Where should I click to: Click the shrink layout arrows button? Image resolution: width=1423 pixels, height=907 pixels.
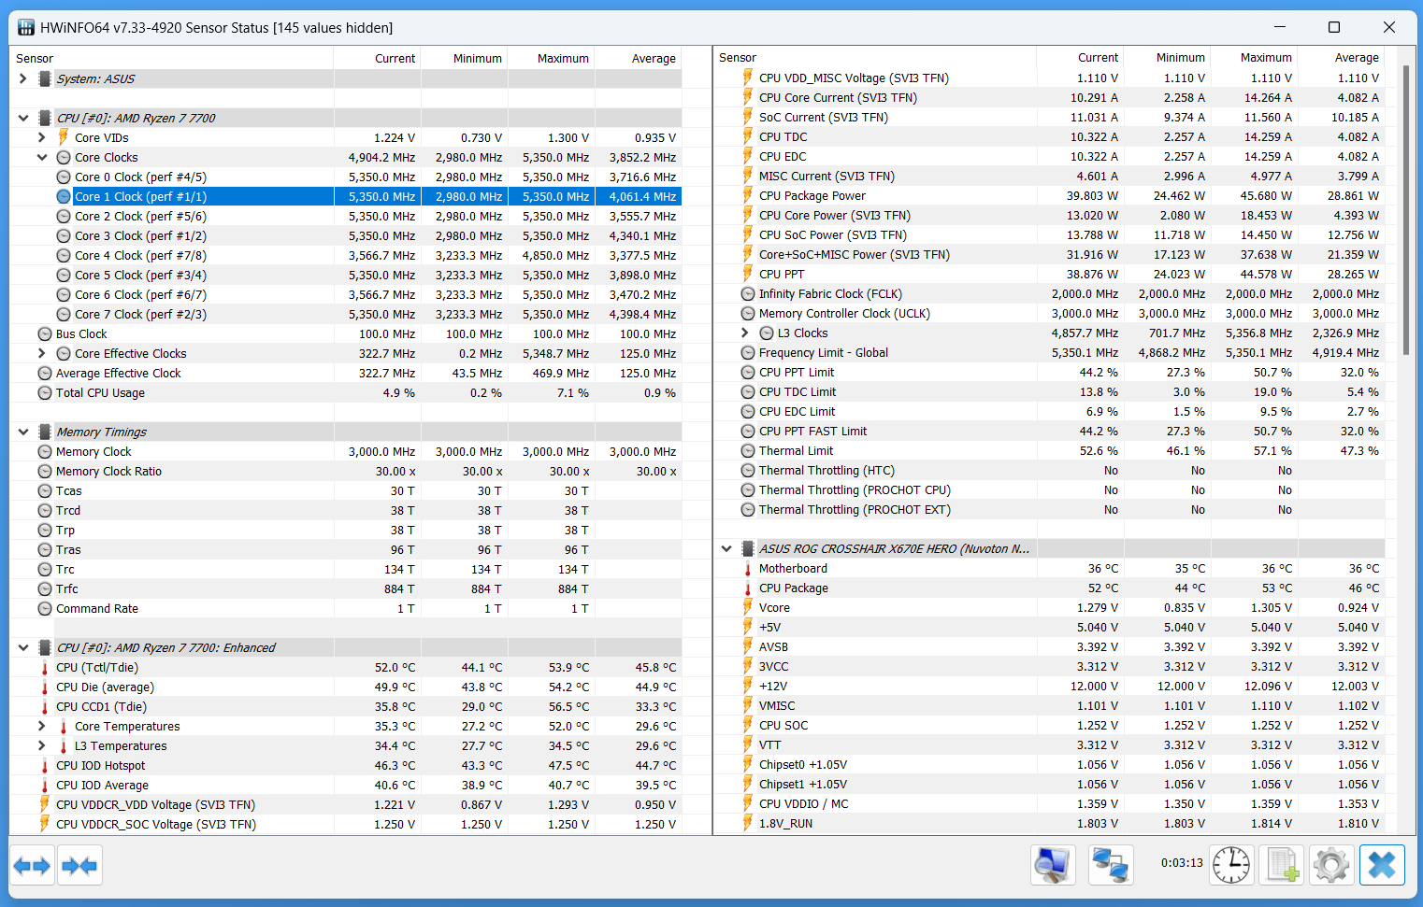pyautogui.click(x=79, y=865)
